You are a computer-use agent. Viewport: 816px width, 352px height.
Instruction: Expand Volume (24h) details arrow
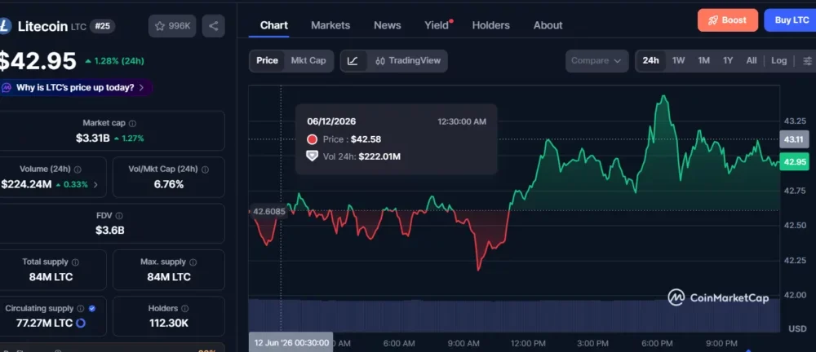click(95, 185)
